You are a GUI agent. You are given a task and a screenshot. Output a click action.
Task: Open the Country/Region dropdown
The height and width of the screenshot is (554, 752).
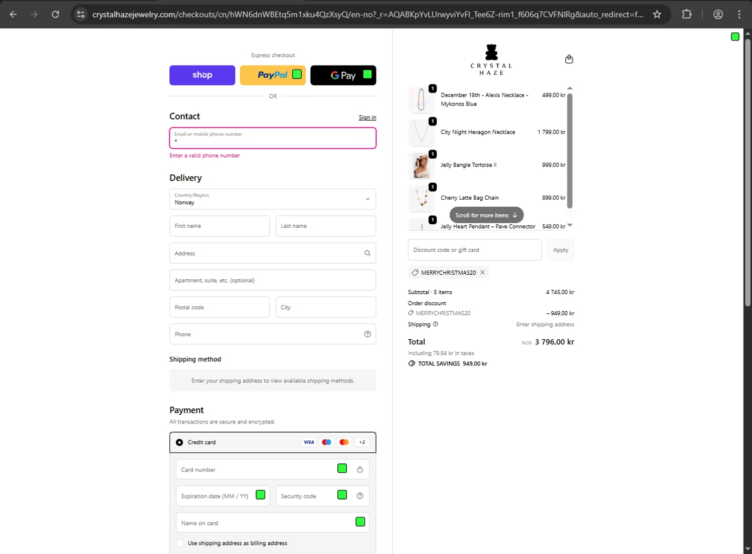273,199
